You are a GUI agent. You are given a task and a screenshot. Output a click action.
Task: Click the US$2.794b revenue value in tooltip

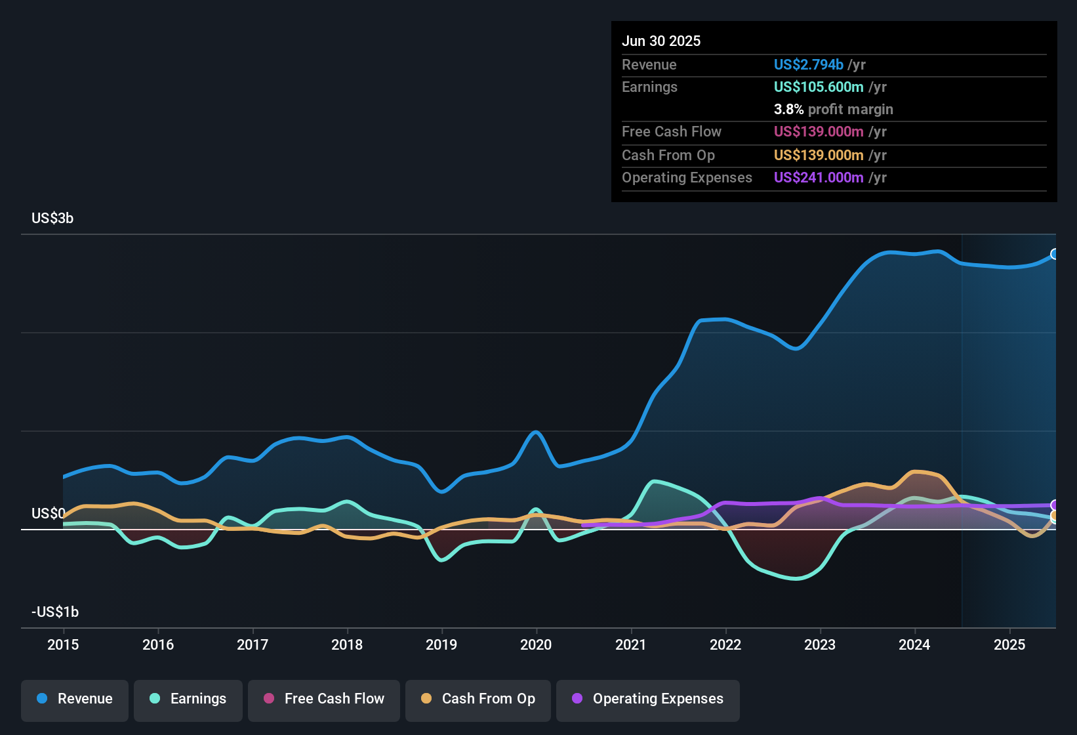point(808,64)
